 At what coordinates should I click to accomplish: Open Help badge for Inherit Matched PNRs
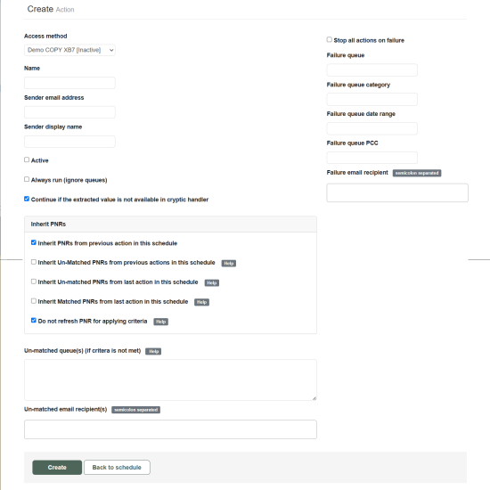[x=201, y=302]
